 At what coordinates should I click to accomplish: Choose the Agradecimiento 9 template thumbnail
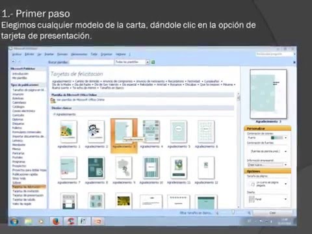pos(123,168)
